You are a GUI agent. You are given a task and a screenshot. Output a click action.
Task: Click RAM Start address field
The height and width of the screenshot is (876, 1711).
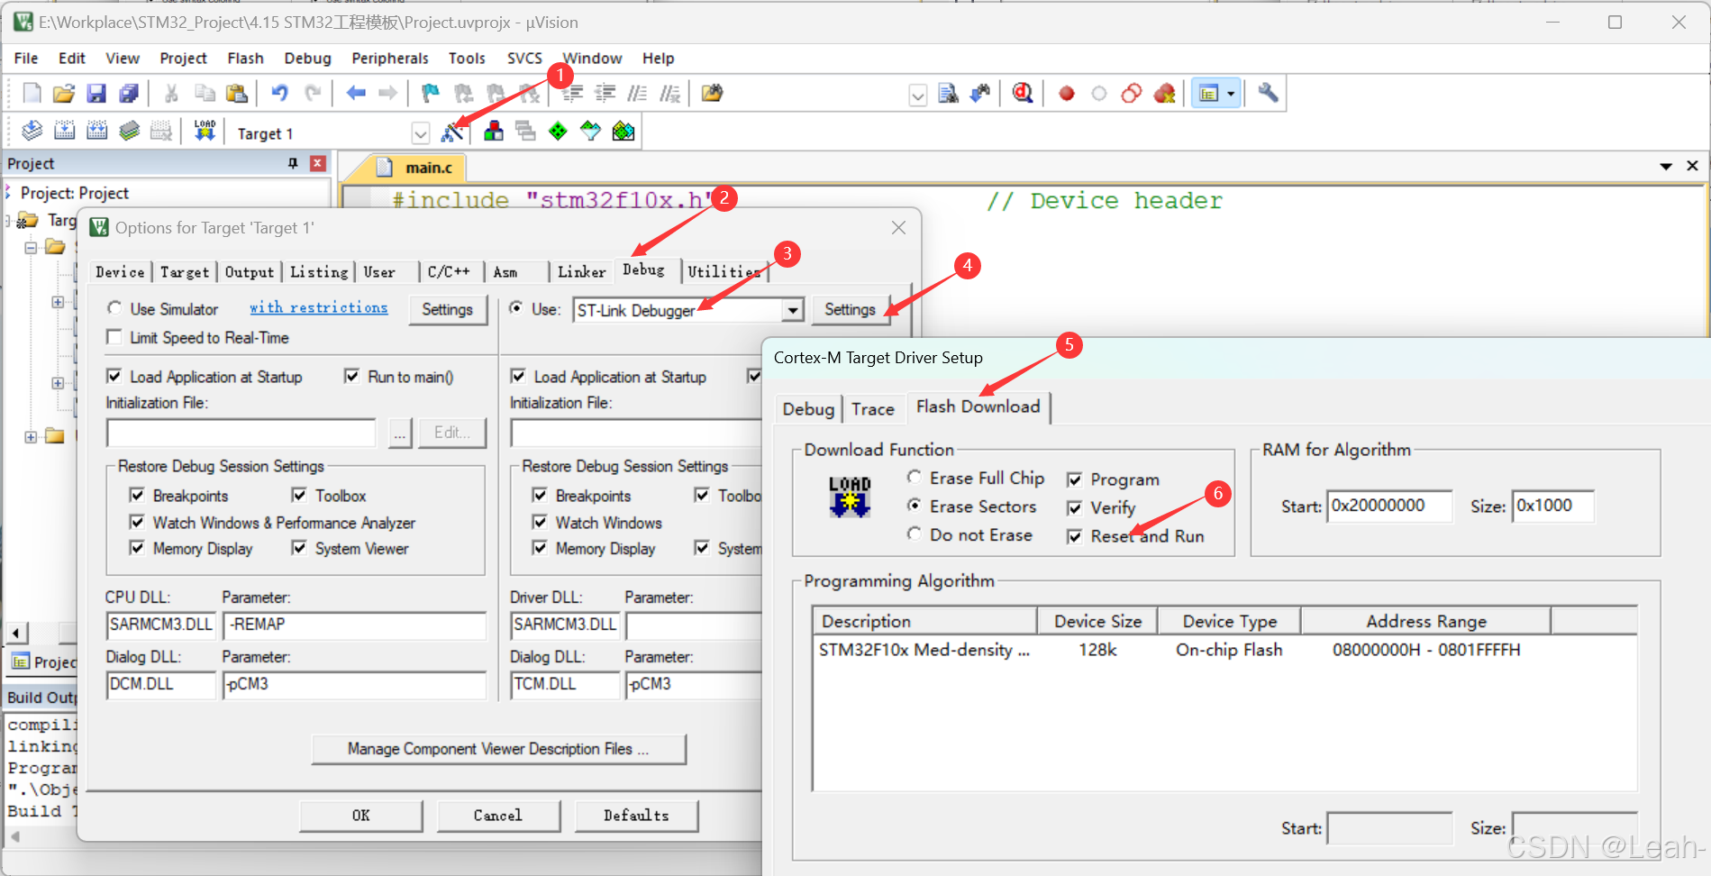coord(1389,506)
